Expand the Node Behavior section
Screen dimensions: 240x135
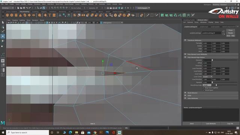coord(185,93)
